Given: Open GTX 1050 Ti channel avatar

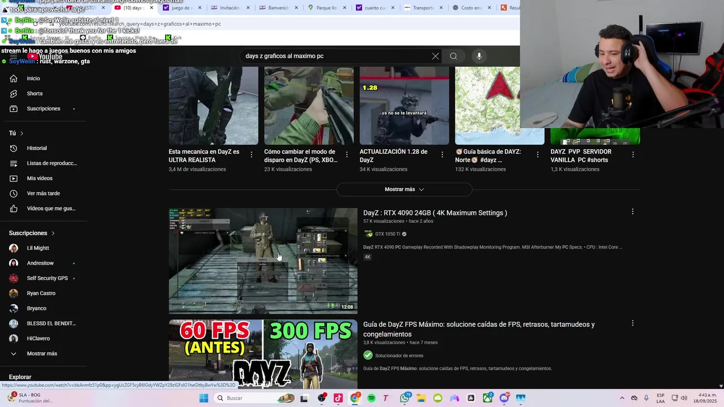Looking at the screenshot, I should (x=368, y=234).
